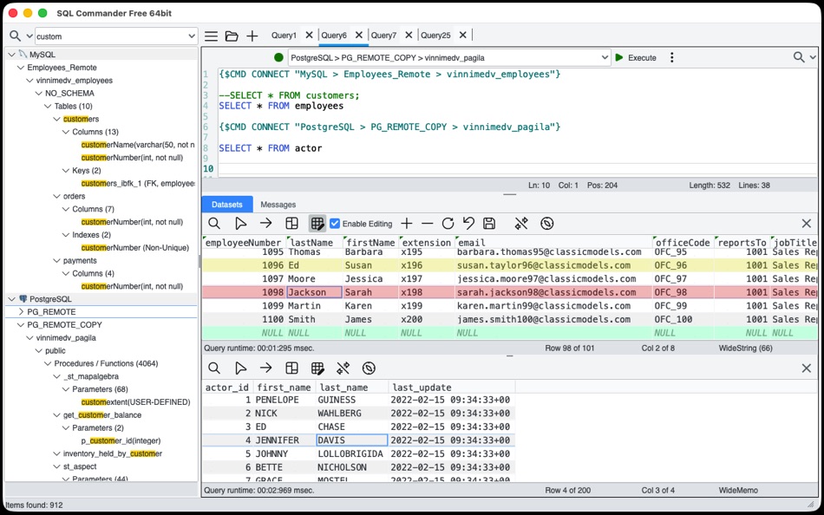Expand the PG_REMOTE tree node
This screenshot has width=824, height=515.
click(x=21, y=311)
